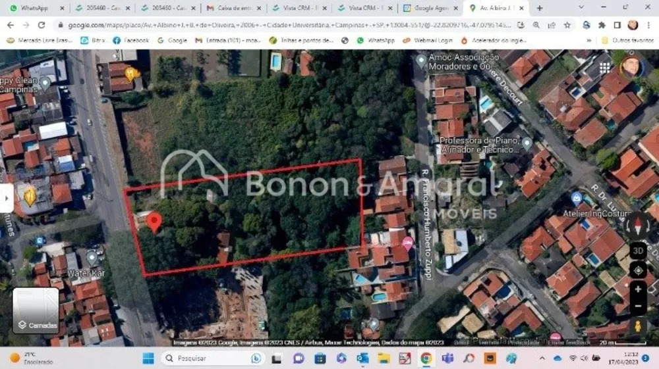Open File Explorer from the taskbar
This screenshot has width=659, height=369.
coord(384,358)
